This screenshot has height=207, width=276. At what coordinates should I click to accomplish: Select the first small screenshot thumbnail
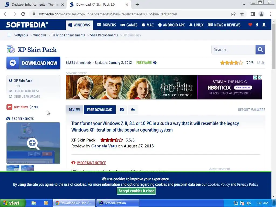tap(13, 168)
